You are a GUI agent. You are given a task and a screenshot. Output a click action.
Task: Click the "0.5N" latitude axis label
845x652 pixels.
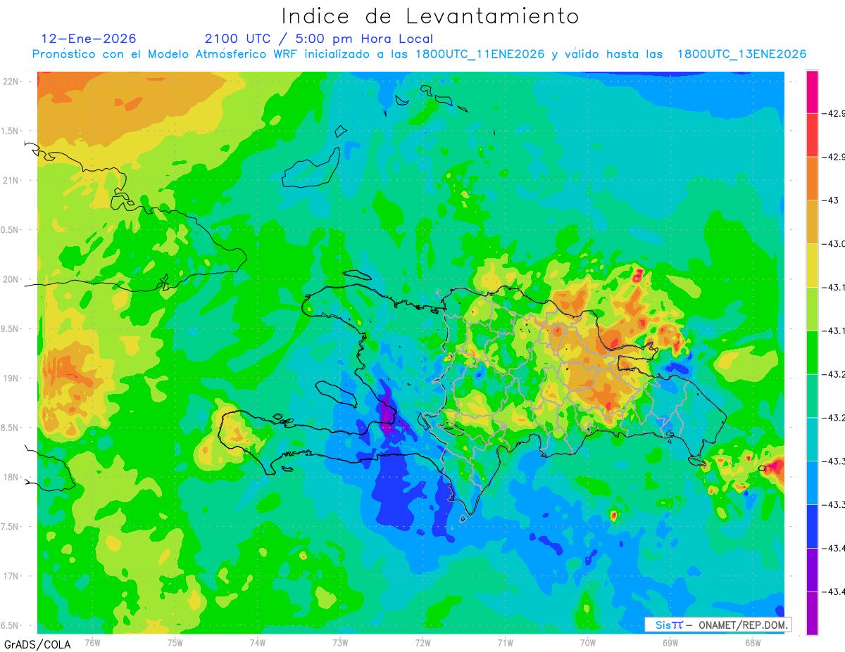11,230
